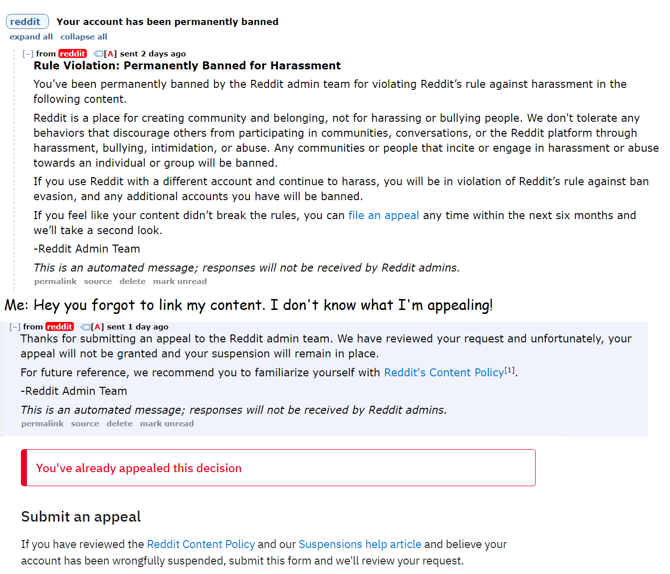Collapse the first message with its [–] toggle

coord(28,54)
